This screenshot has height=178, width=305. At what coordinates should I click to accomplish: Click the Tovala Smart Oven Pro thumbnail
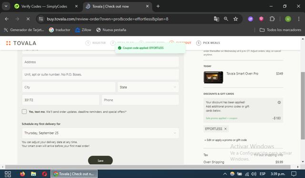pos(213,77)
